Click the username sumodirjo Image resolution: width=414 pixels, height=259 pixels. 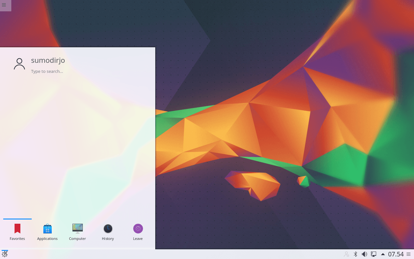48,61
